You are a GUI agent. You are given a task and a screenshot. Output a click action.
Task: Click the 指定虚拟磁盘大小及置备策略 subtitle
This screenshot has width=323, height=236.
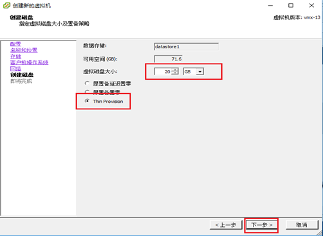point(54,24)
